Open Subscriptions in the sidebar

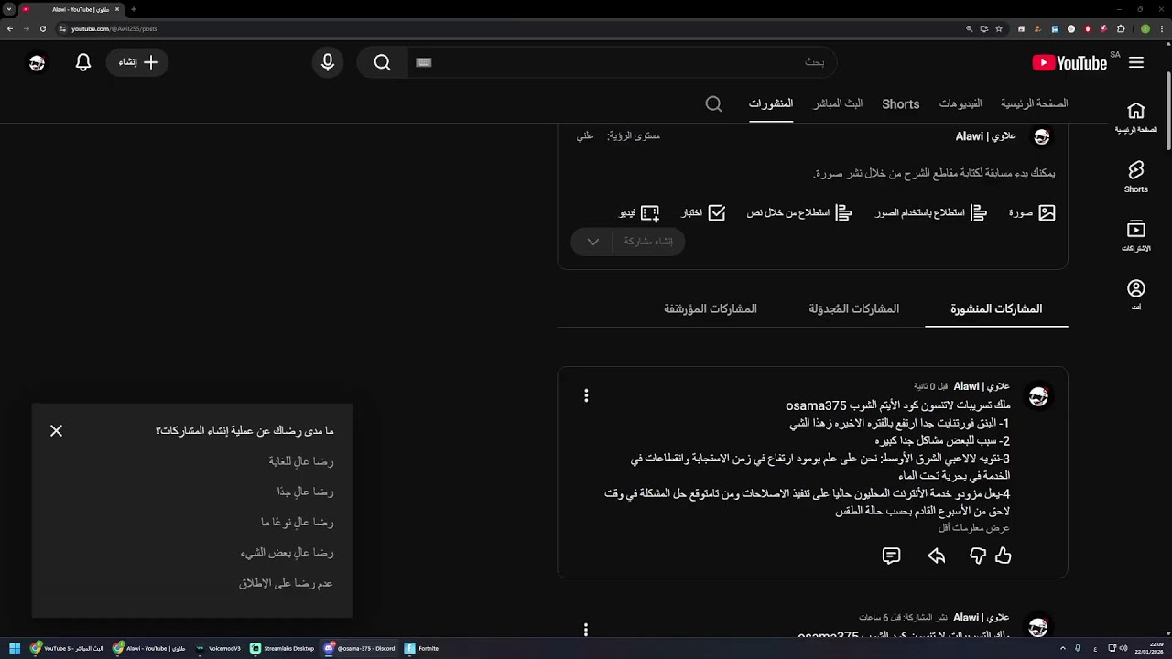1136,234
